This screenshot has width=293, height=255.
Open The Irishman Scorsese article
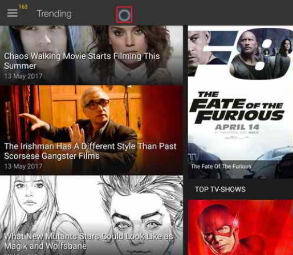click(91, 130)
